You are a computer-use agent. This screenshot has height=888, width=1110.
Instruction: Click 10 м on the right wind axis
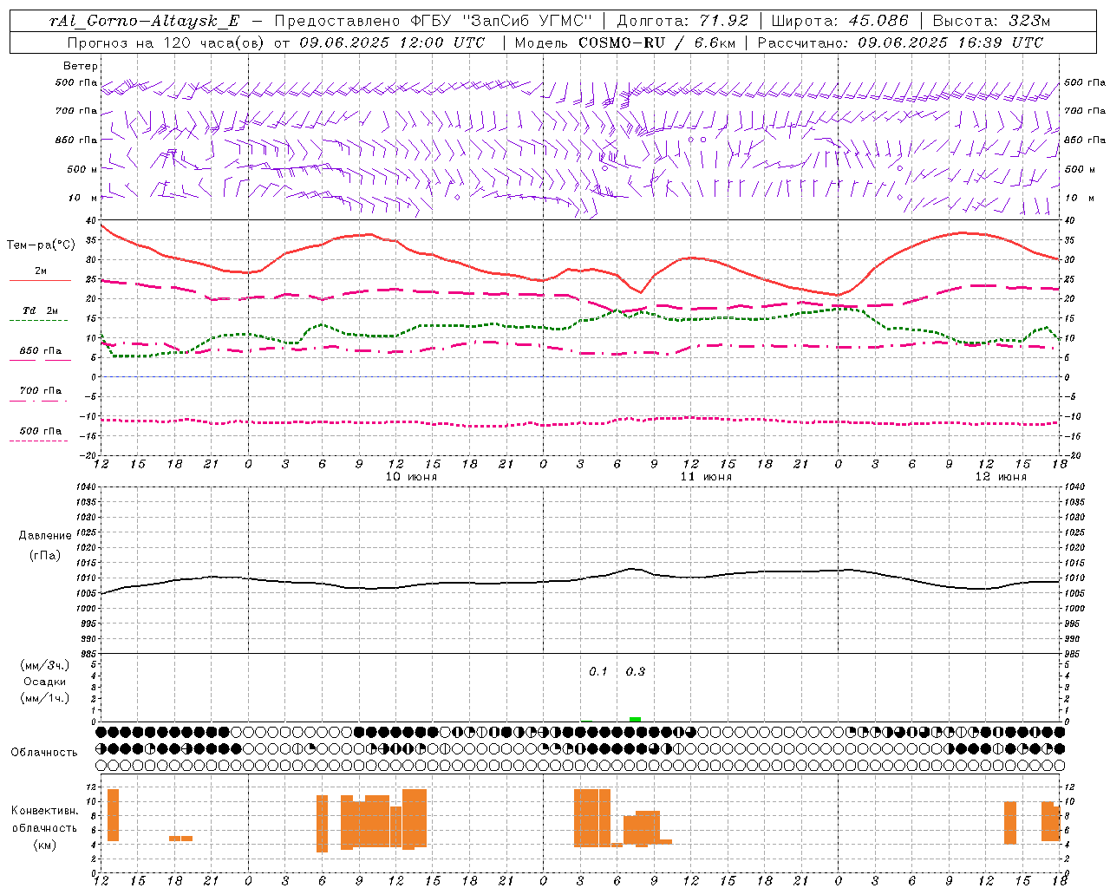pyautogui.click(x=1080, y=198)
